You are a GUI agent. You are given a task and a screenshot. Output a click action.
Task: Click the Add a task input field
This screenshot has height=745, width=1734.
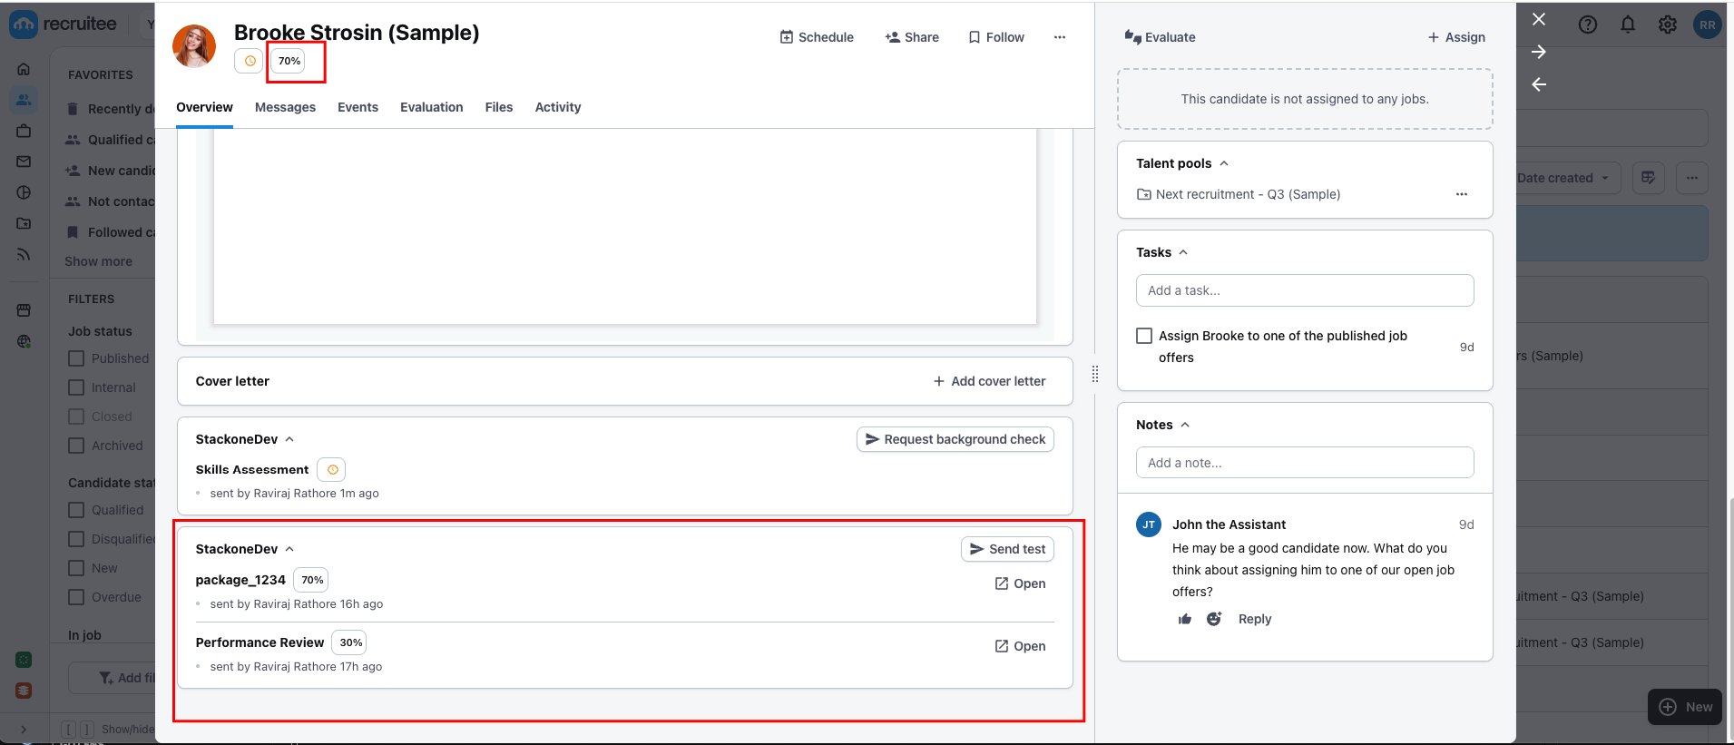point(1305,290)
